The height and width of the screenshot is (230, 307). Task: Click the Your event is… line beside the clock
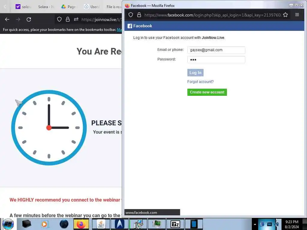coord(108,132)
